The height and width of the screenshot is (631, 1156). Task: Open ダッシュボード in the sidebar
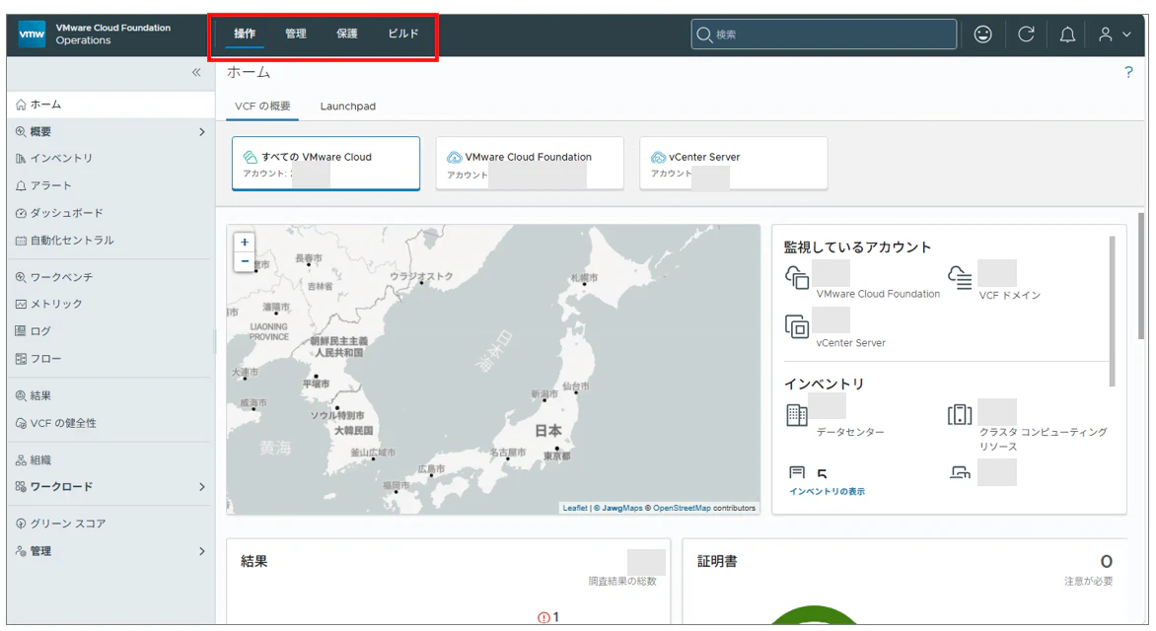pyautogui.click(x=66, y=213)
